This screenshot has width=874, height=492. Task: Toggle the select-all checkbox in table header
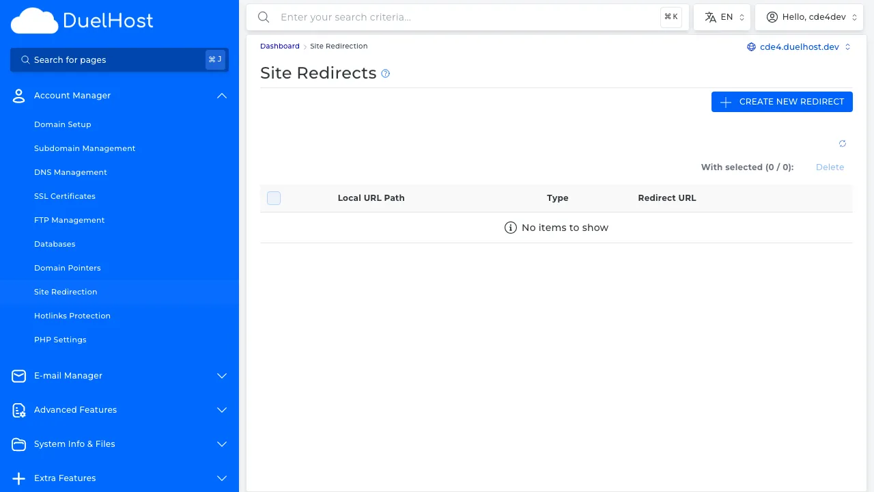[x=274, y=198]
